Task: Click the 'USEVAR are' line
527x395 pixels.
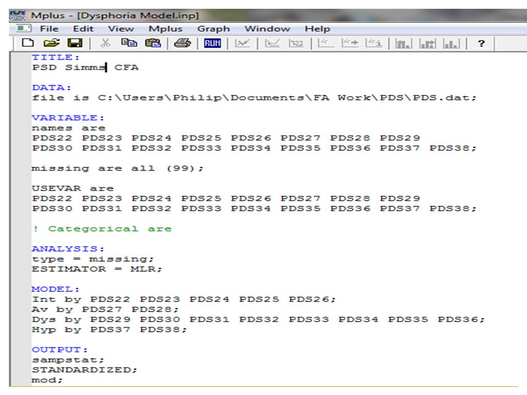Action: pos(73,188)
